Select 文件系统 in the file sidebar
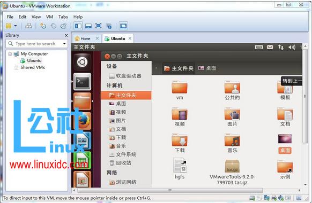The height and width of the screenshot is (203, 312). click(123, 154)
